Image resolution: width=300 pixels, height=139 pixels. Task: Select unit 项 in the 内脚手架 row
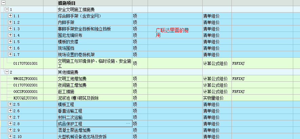(135, 22)
